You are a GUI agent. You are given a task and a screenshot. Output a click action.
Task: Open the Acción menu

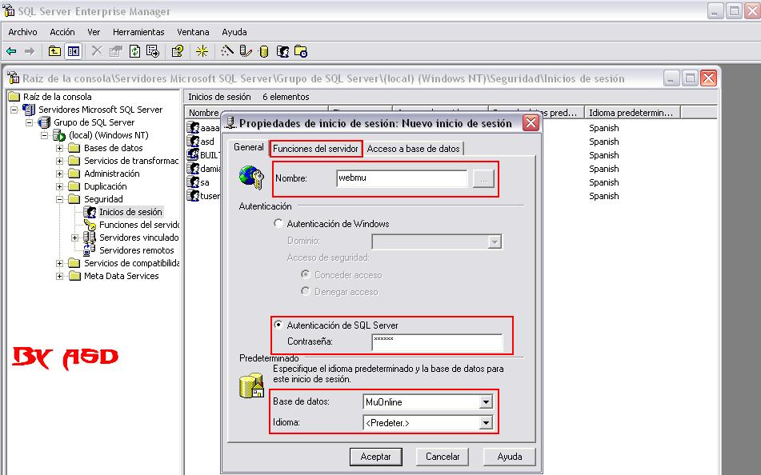(62, 32)
